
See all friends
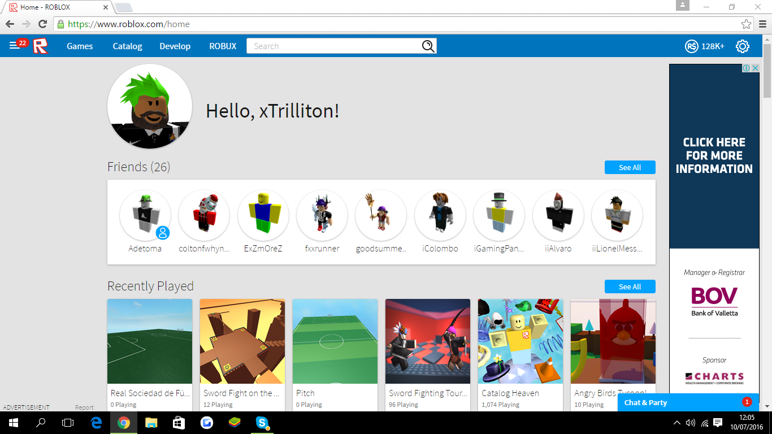pos(630,167)
